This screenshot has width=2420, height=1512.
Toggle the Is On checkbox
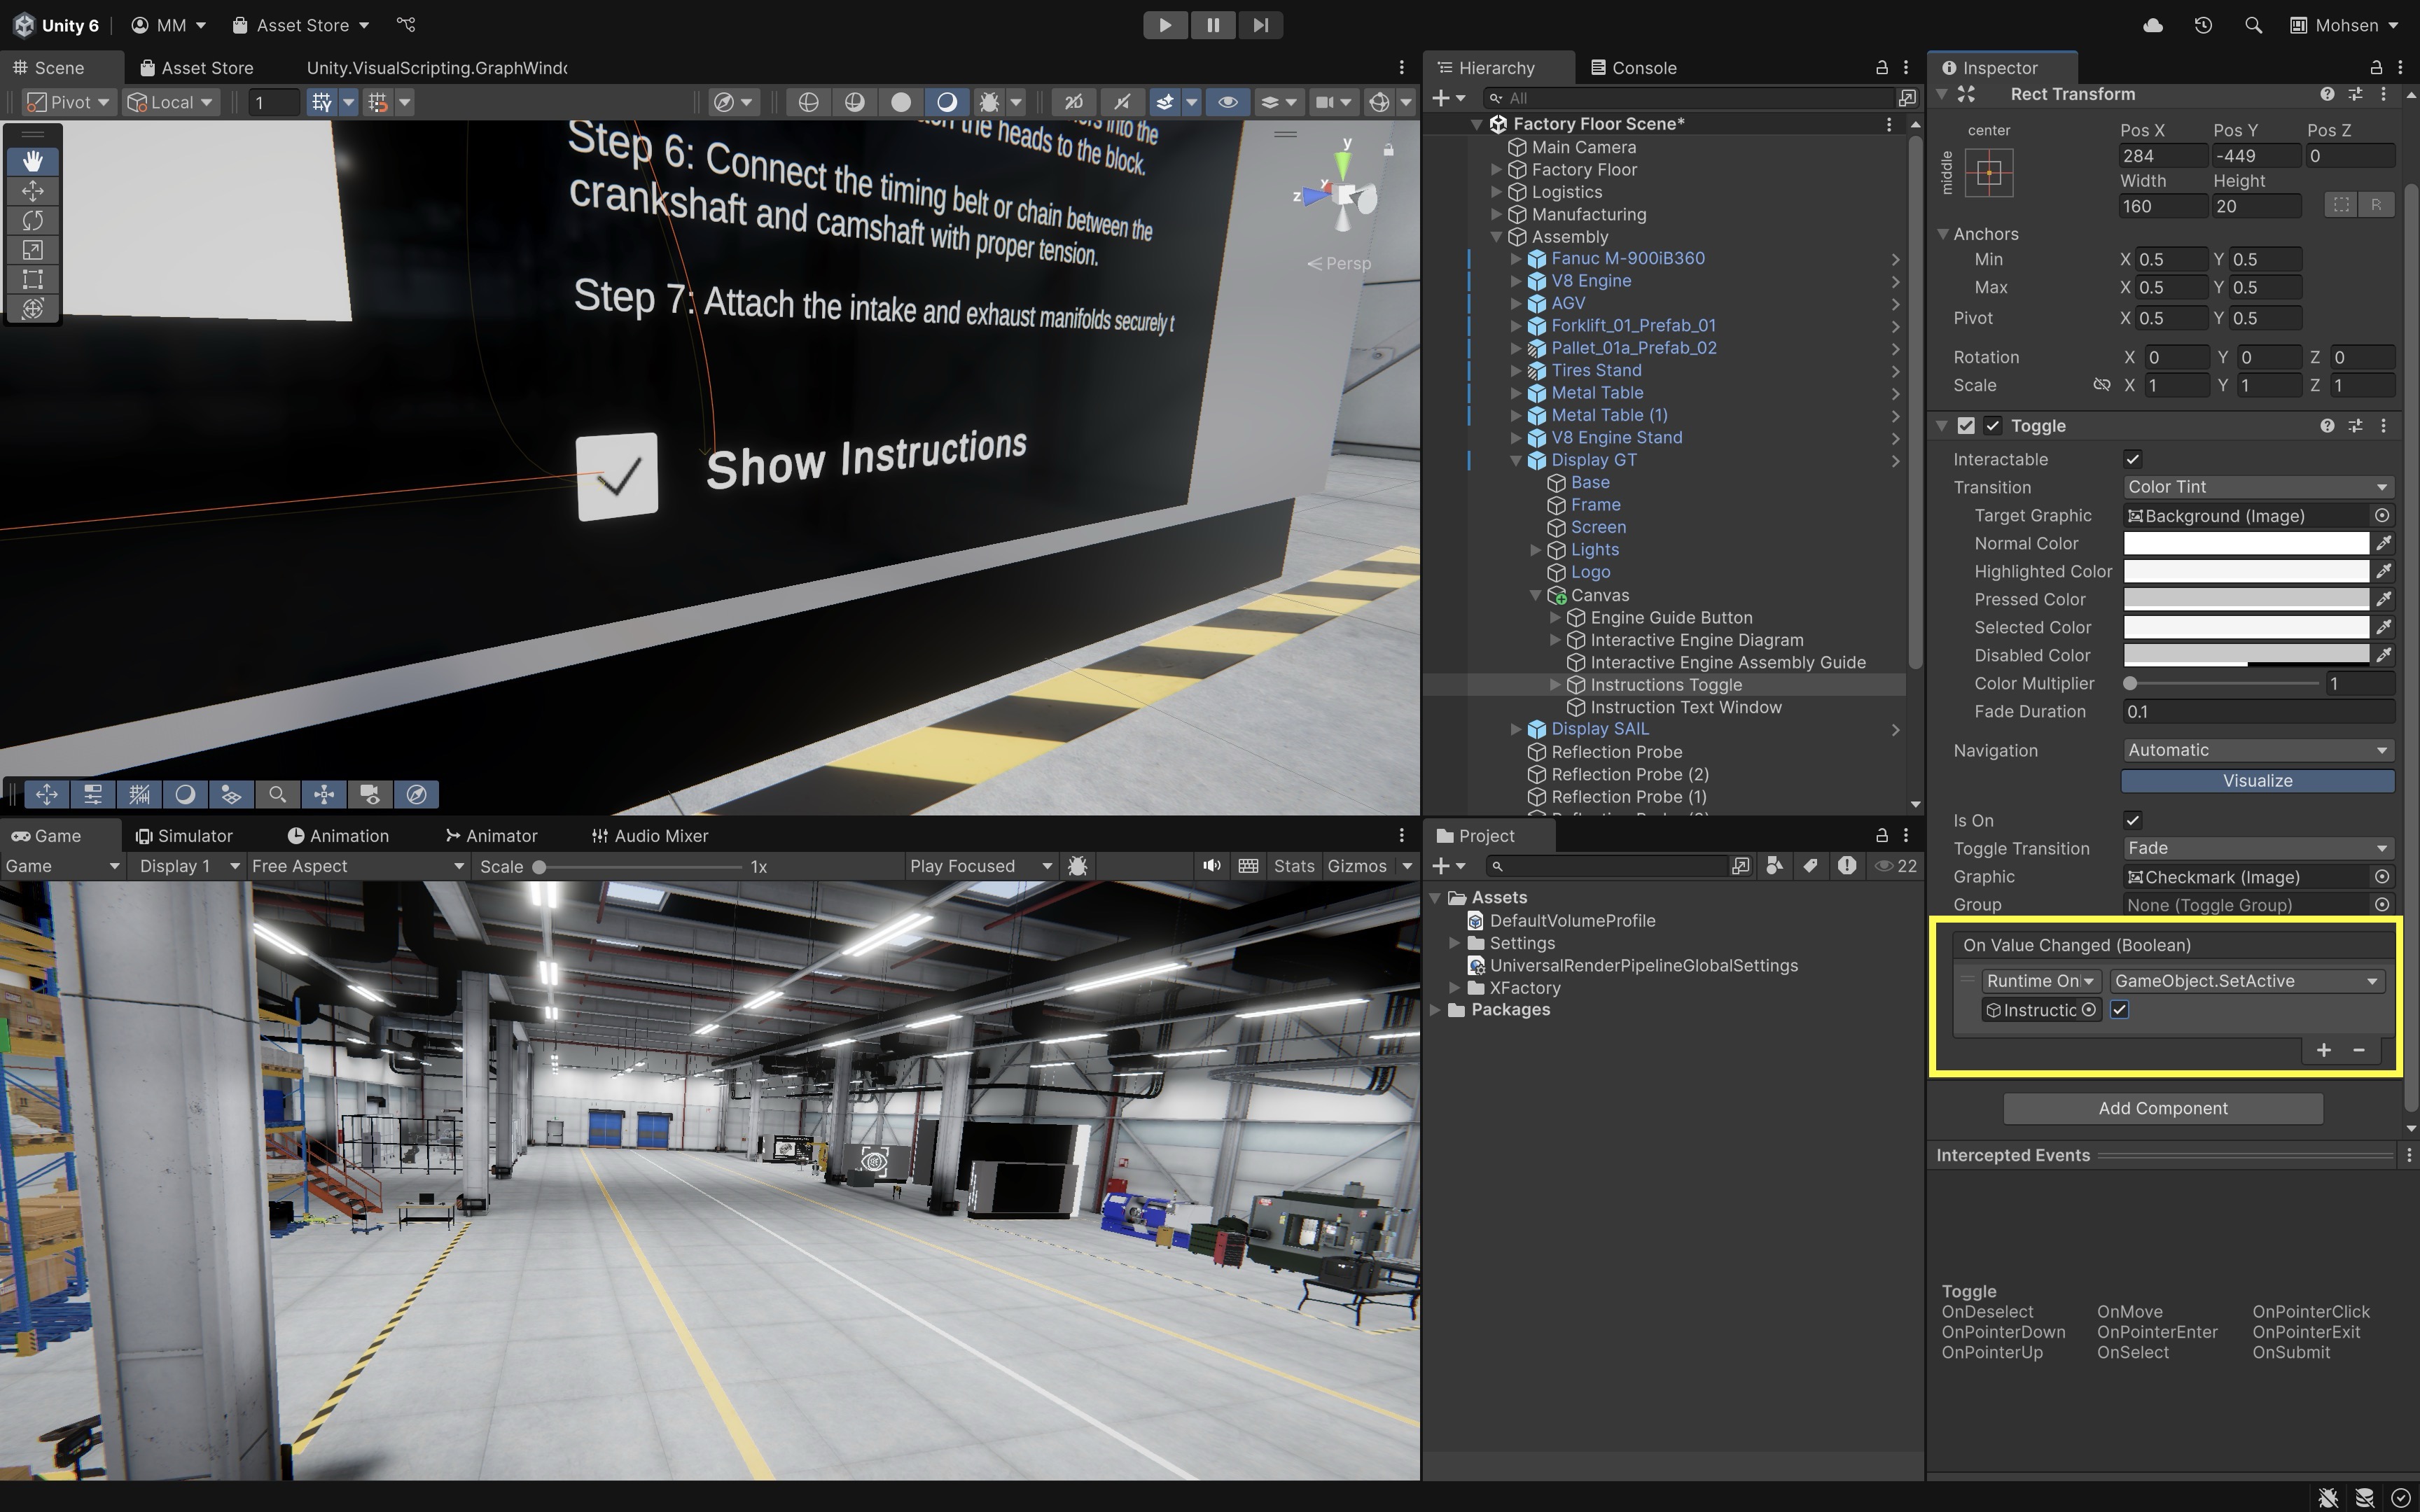point(2132,820)
